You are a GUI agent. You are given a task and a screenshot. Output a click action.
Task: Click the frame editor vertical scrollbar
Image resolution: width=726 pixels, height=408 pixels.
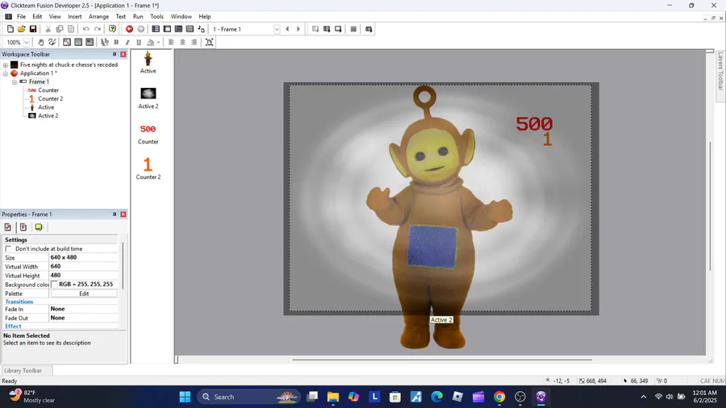[710, 206]
